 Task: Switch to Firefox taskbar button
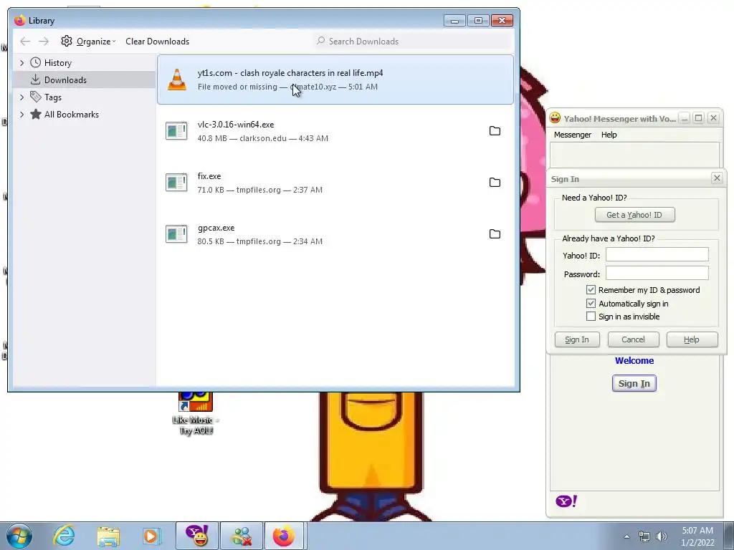click(x=285, y=536)
